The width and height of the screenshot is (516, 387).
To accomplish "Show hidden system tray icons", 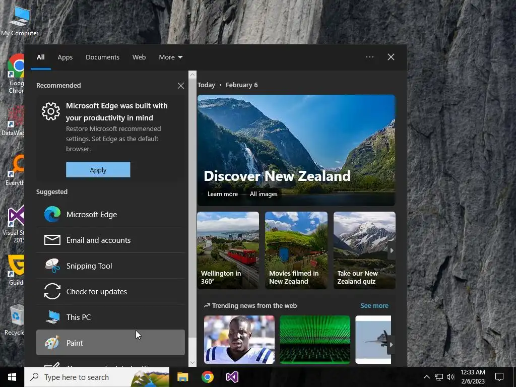I will tap(426, 377).
